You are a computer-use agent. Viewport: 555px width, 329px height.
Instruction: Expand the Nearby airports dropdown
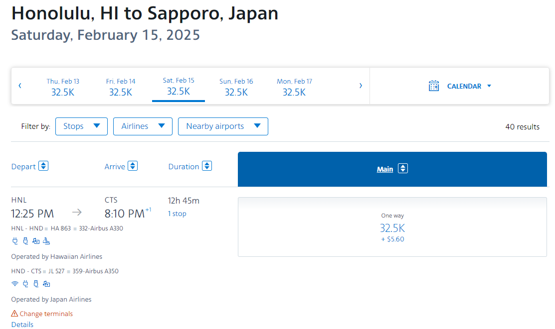tap(223, 126)
